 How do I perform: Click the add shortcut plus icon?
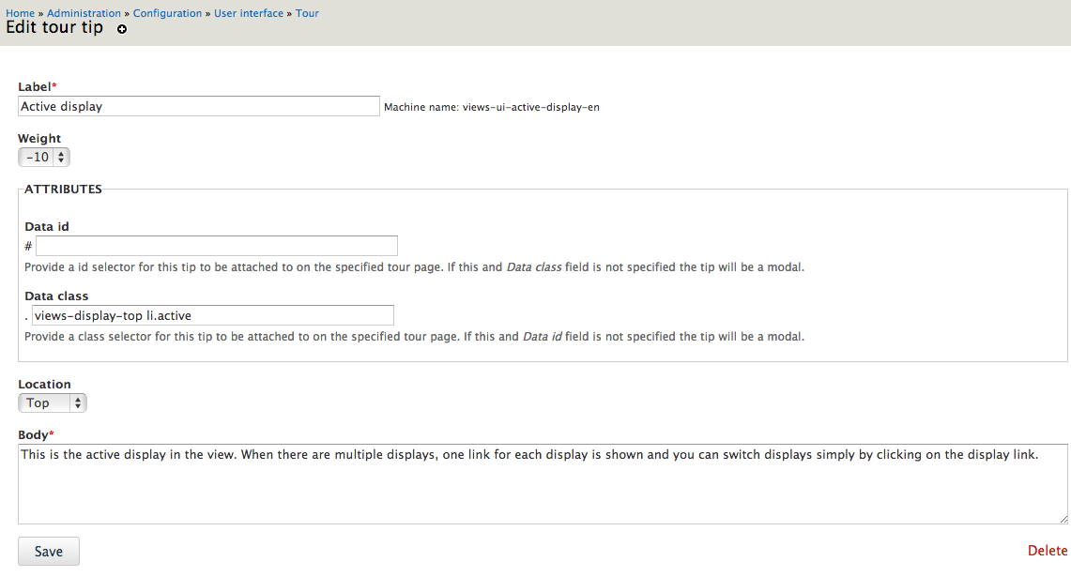122,30
